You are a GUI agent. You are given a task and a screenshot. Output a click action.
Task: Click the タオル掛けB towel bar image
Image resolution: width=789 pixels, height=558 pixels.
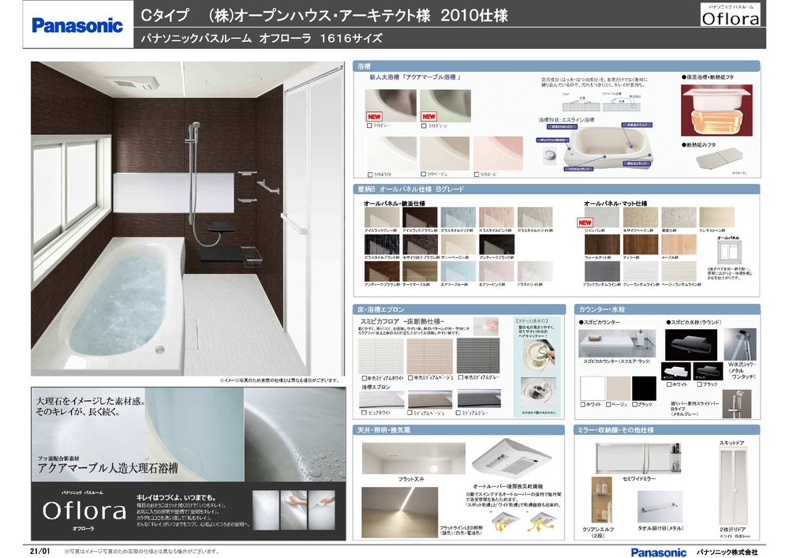coord(660,508)
